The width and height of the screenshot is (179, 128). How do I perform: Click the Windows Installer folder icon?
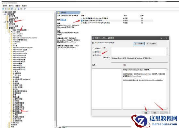click(11, 52)
